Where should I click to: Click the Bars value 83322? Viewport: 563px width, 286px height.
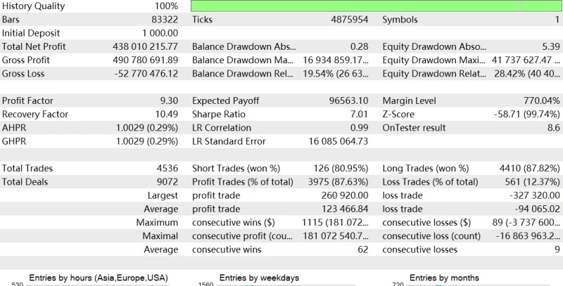pos(163,20)
